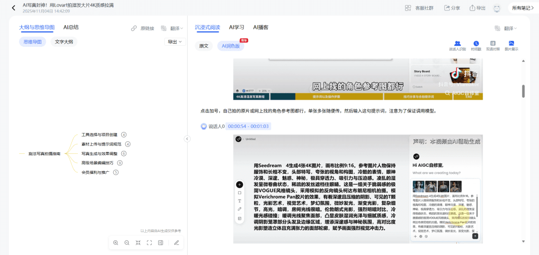Toggle 图片展示 image display
The image size is (539, 255).
tap(511, 44)
